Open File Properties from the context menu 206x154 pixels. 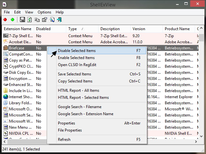pyautogui.click(x=97, y=130)
